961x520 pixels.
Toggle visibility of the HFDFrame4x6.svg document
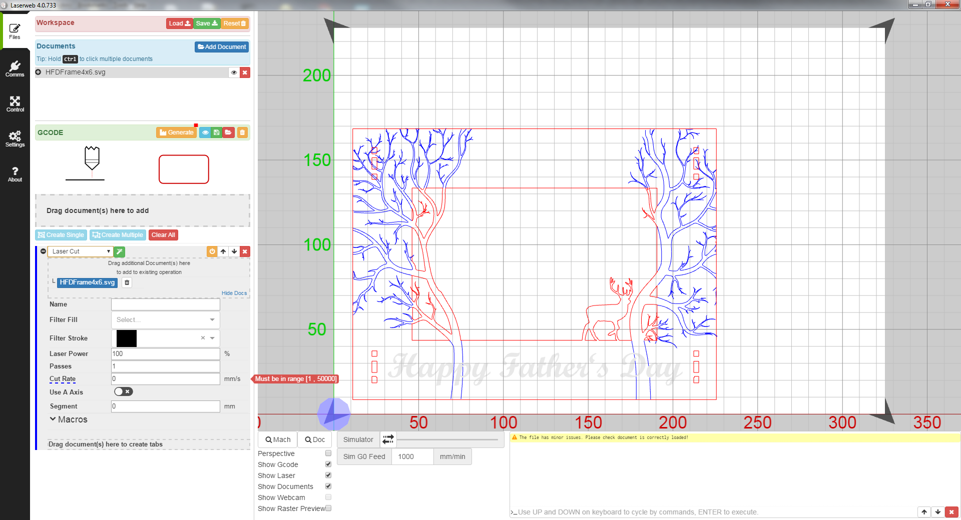[234, 72]
